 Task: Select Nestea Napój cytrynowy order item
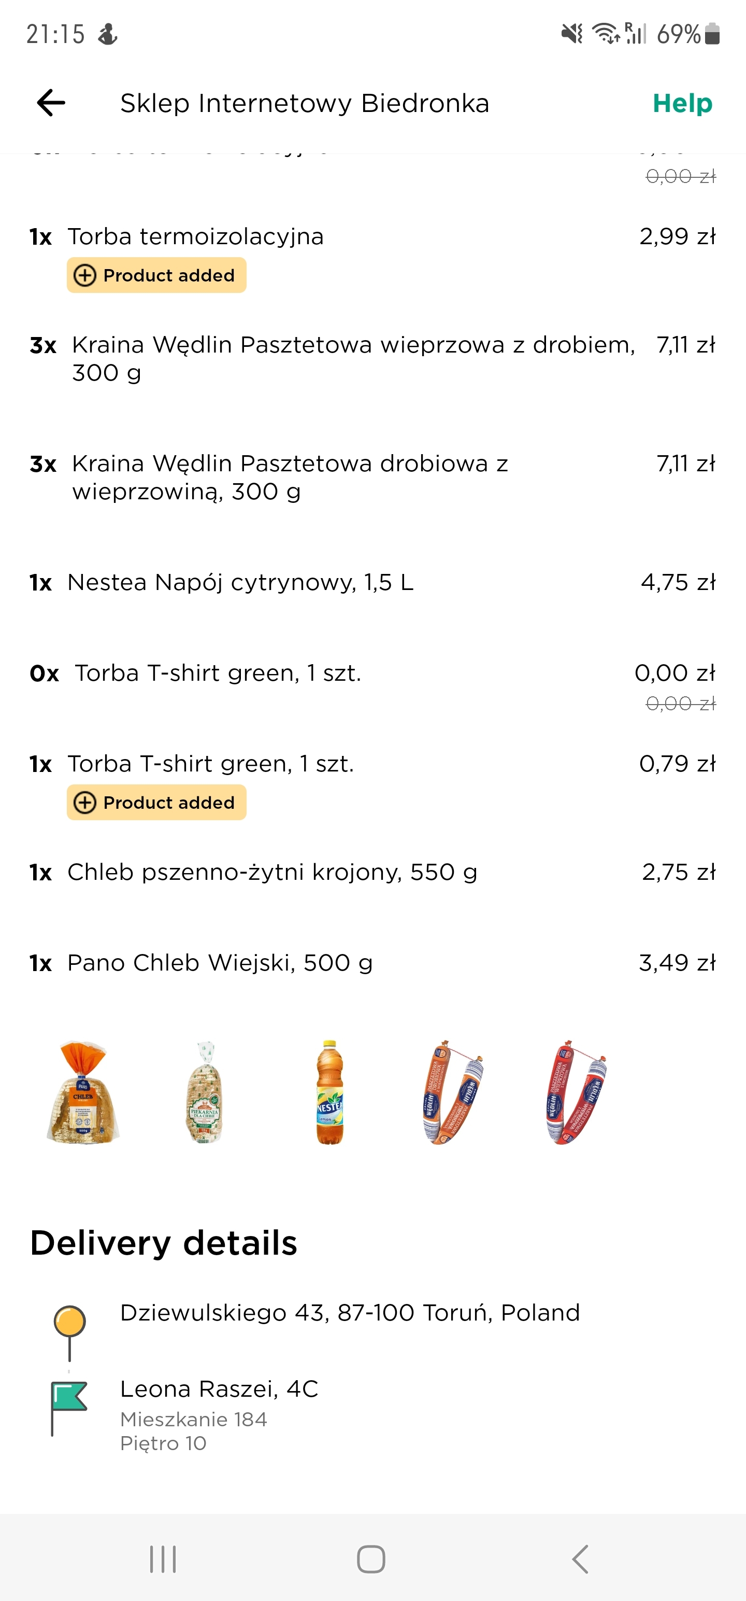(240, 582)
